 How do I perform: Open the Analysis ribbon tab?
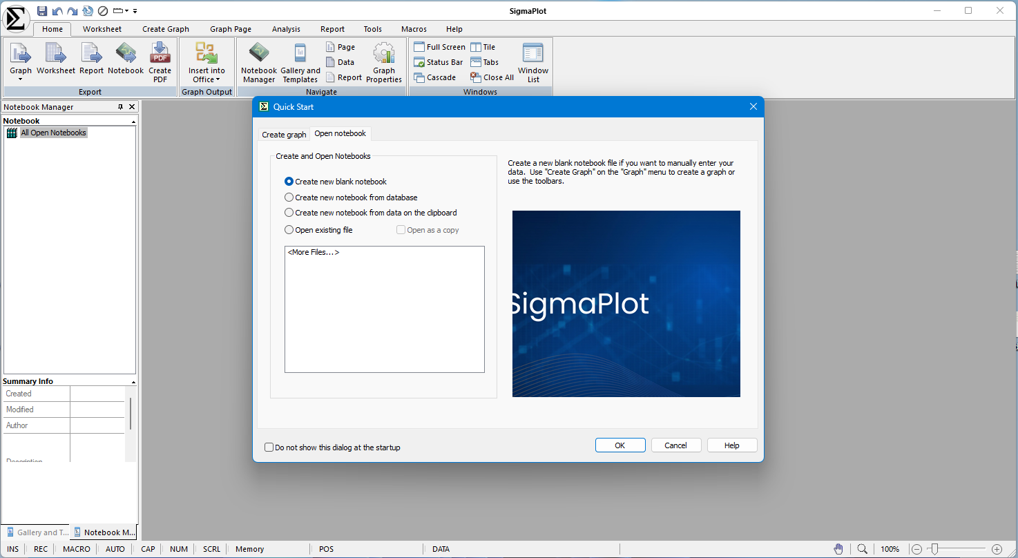click(x=286, y=29)
